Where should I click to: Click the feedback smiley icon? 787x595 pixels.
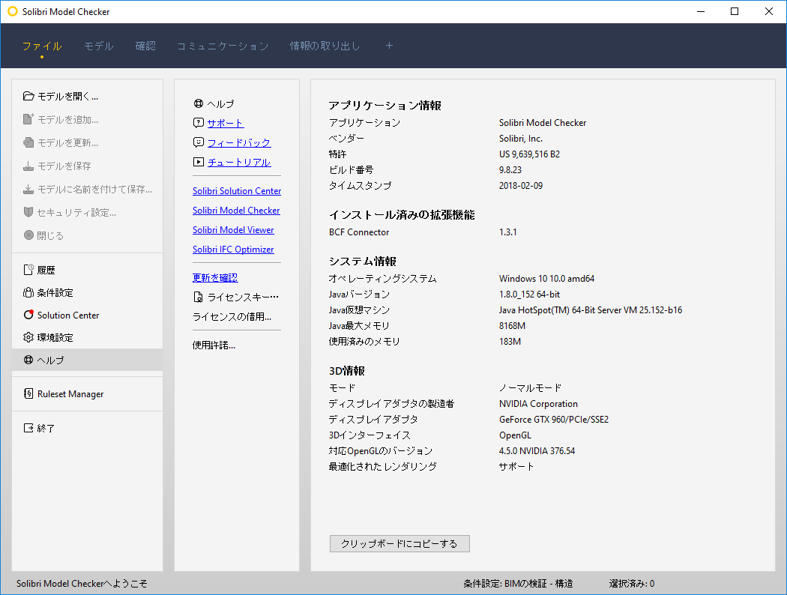(x=199, y=142)
